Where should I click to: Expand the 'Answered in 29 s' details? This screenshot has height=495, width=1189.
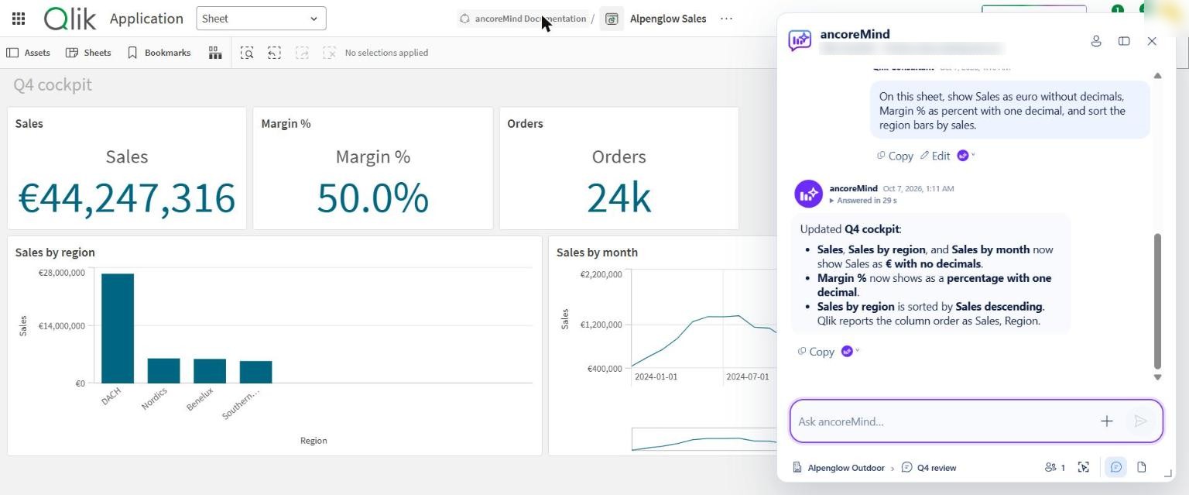pos(863,201)
